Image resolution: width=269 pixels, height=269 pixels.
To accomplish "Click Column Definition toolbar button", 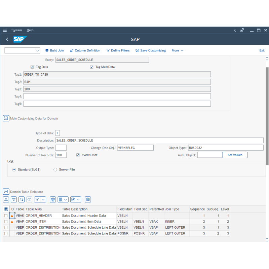I will (85, 50).
